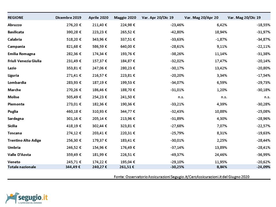Image resolution: width=276 pixels, height=207 pixels.
Task: Select the Friuli Venezia Giulia row label
Action: point(24,61)
